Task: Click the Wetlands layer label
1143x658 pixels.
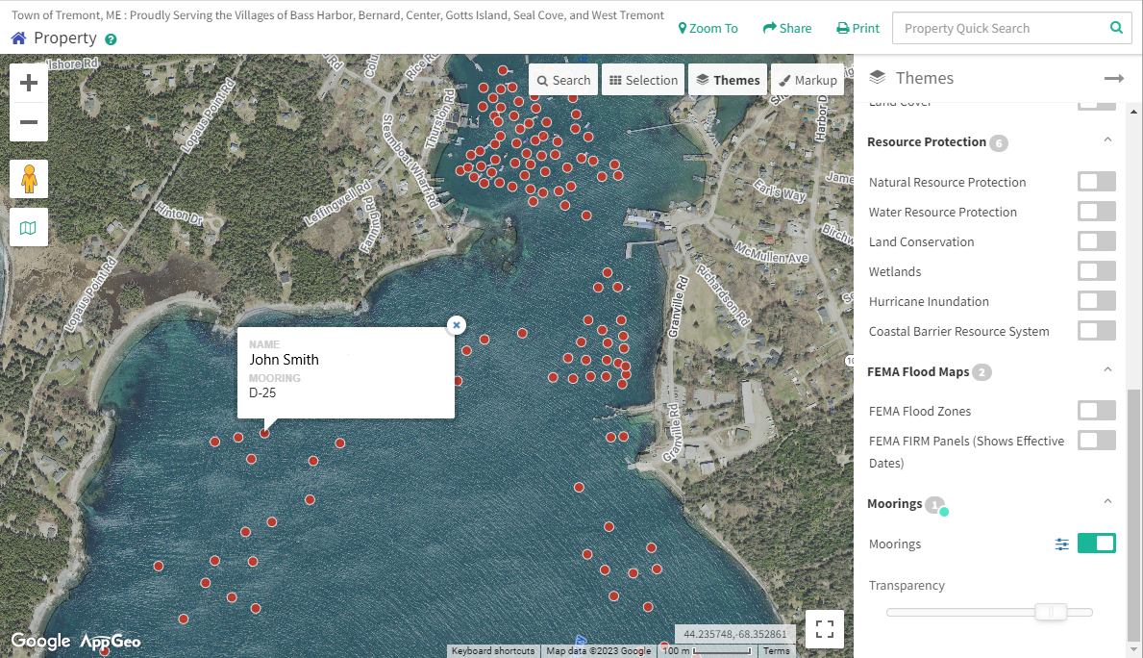Action: [894, 272]
